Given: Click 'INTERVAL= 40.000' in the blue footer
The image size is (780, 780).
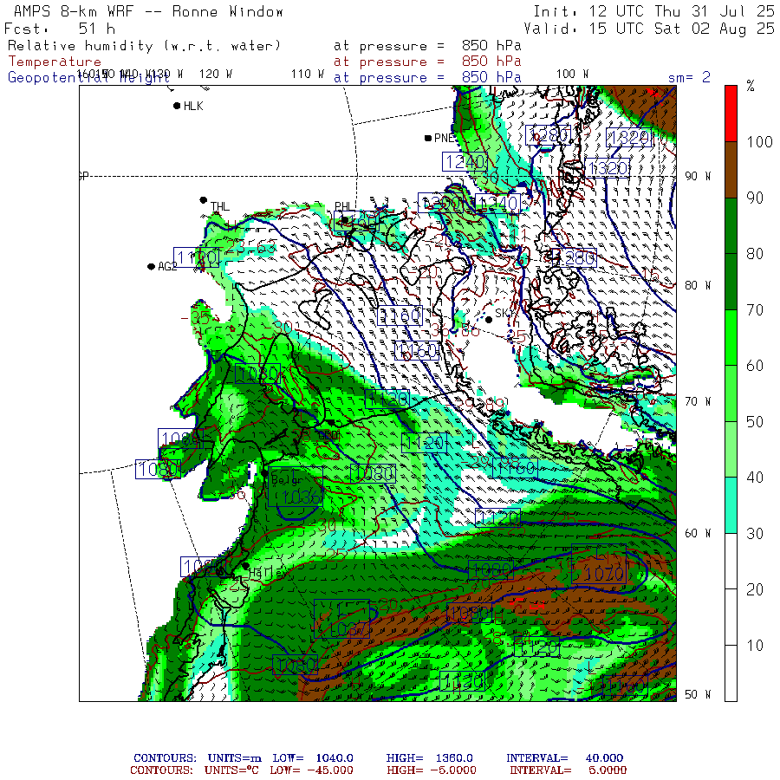Looking at the screenshot, I should (x=564, y=758).
